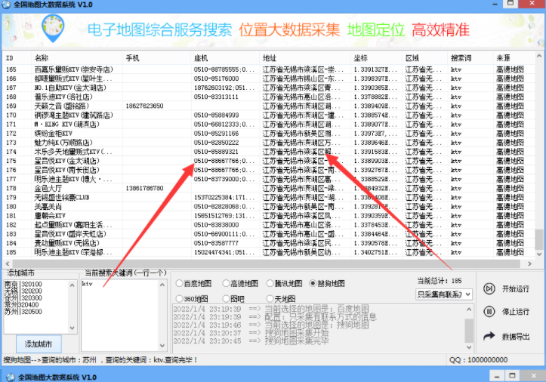Open the 只采集有联系方式 filter dropdown
Viewport: 546px width, 382px height.
tap(444, 294)
